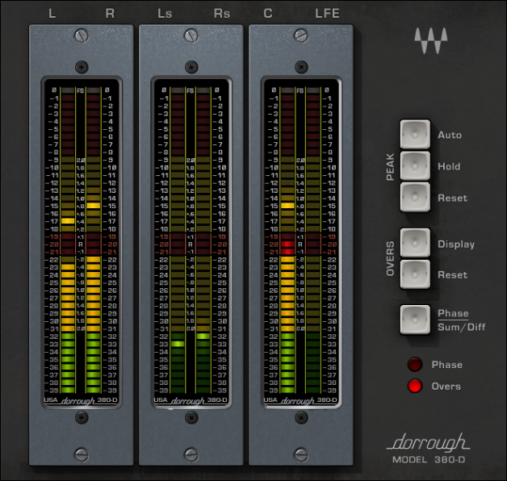Click the OVERS section label
This screenshot has height=481, width=507.
pyautogui.click(x=390, y=258)
